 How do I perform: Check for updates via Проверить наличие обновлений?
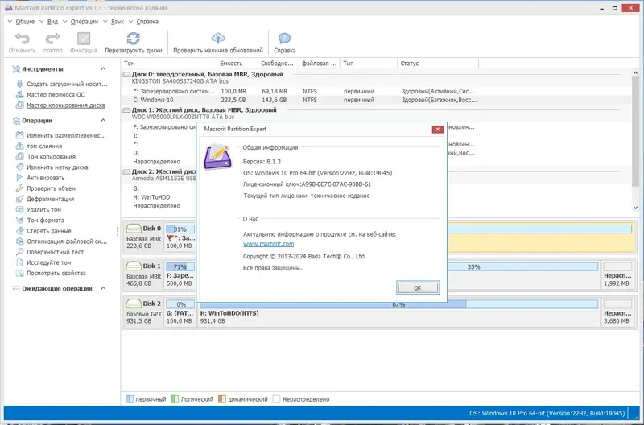point(217,43)
